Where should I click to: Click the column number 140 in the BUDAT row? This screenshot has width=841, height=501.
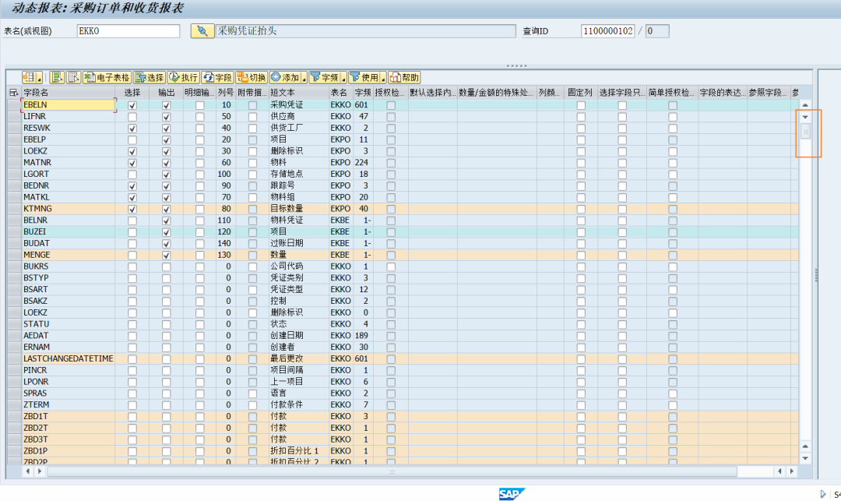pyautogui.click(x=225, y=244)
